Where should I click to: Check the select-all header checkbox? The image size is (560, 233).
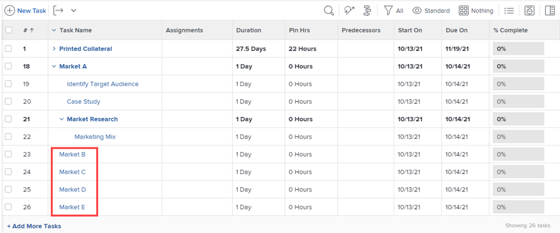coord(8,30)
